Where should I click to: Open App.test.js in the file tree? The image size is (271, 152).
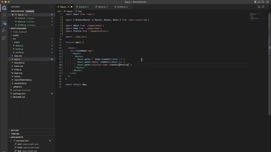(x=32, y=63)
